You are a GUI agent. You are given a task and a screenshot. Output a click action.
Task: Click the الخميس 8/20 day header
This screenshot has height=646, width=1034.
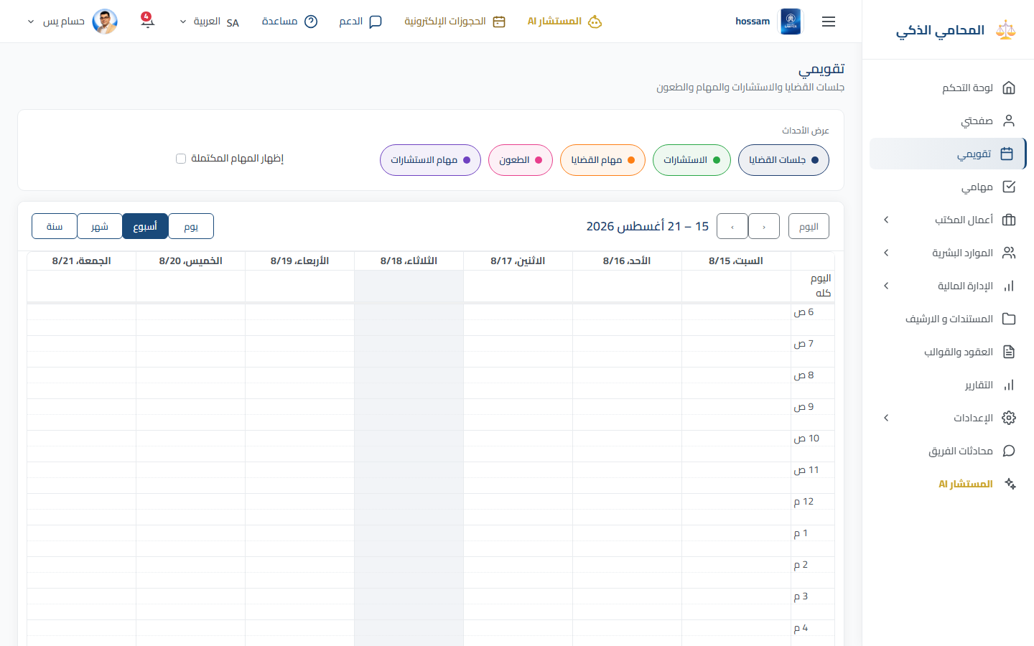(x=190, y=261)
